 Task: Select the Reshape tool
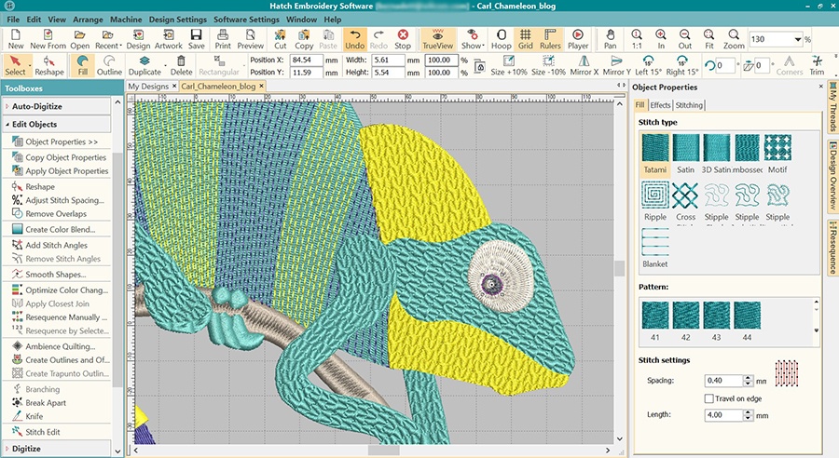pos(49,65)
